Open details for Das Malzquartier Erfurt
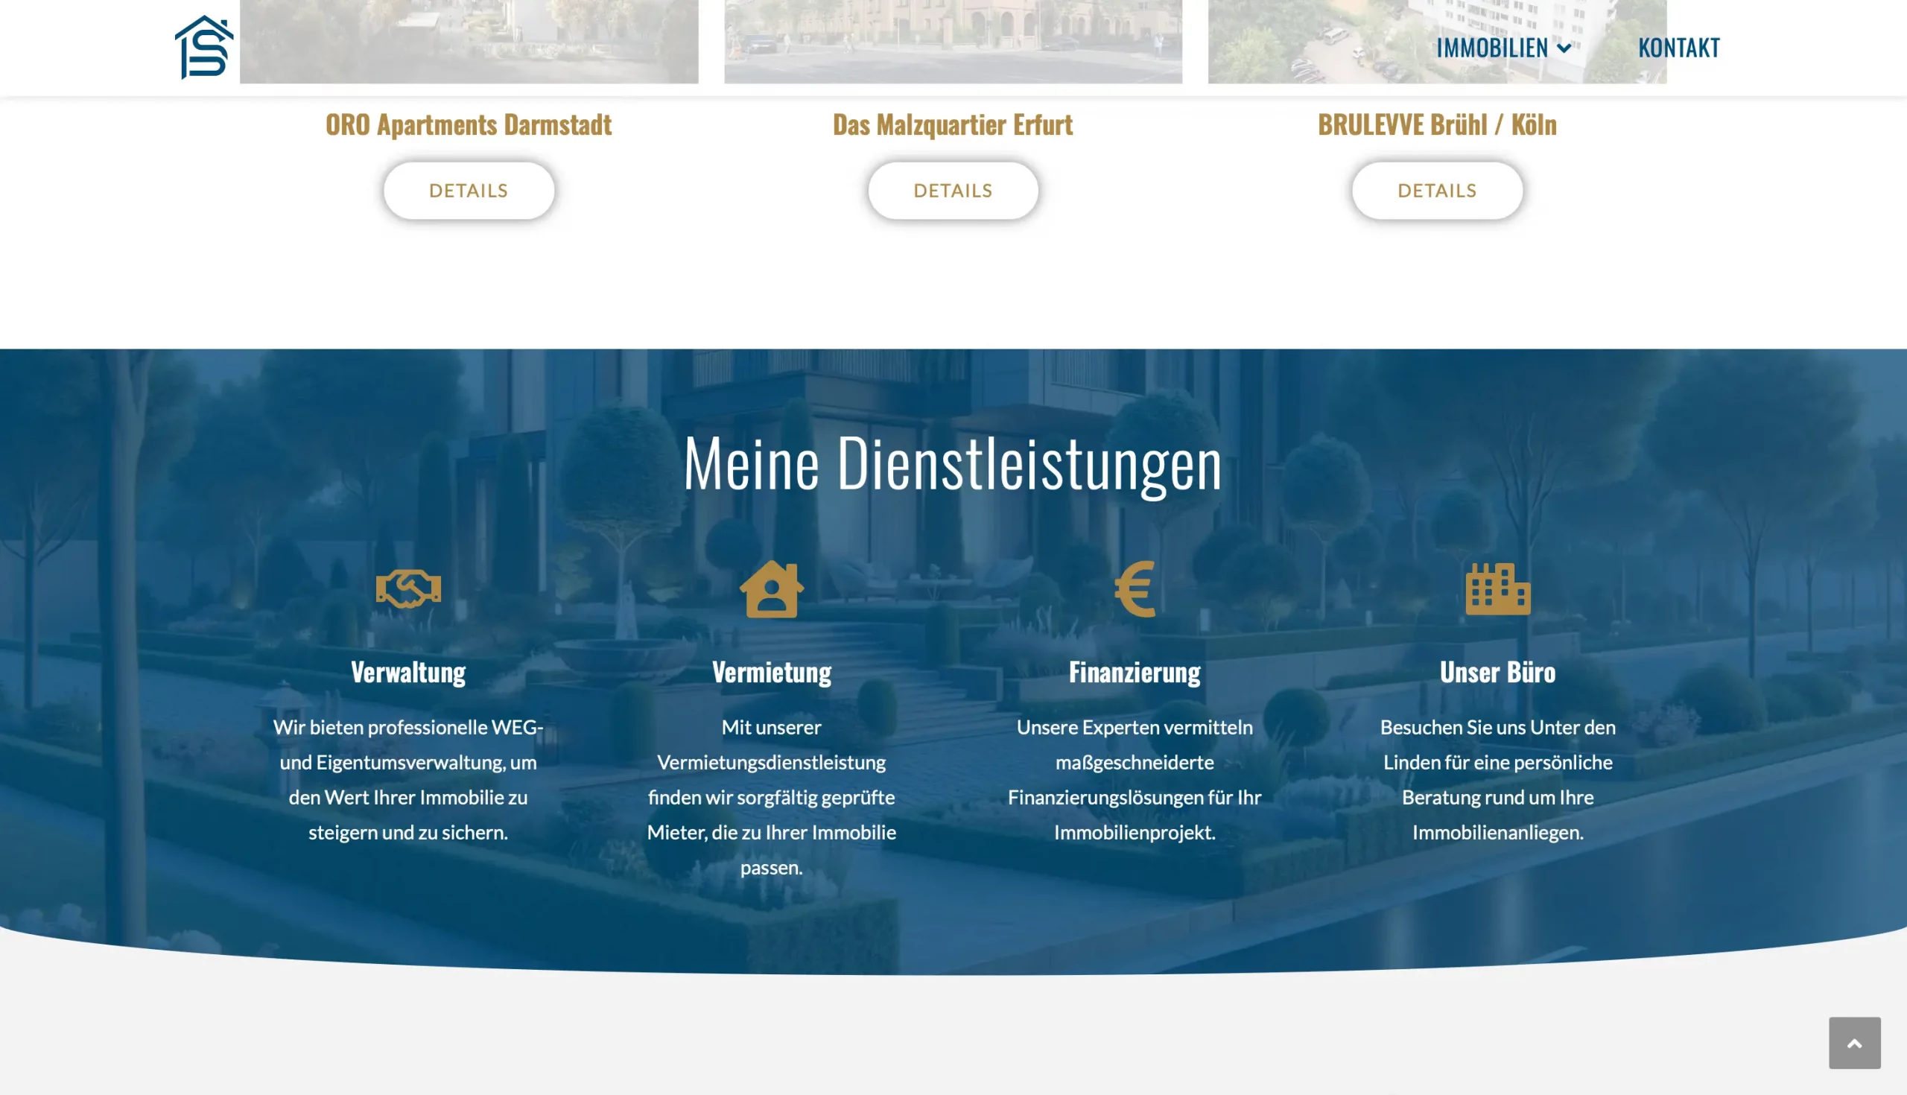This screenshot has width=1907, height=1095. 953,191
